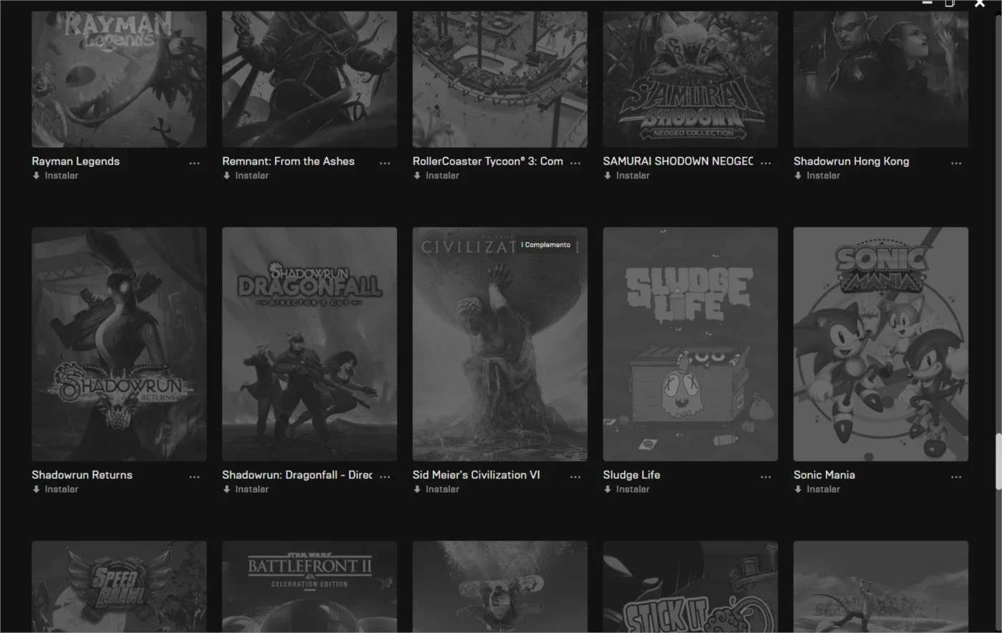Click the Shadowrun Returns title text
Viewport: 1002px width, 633px height.
pos(82,475)
